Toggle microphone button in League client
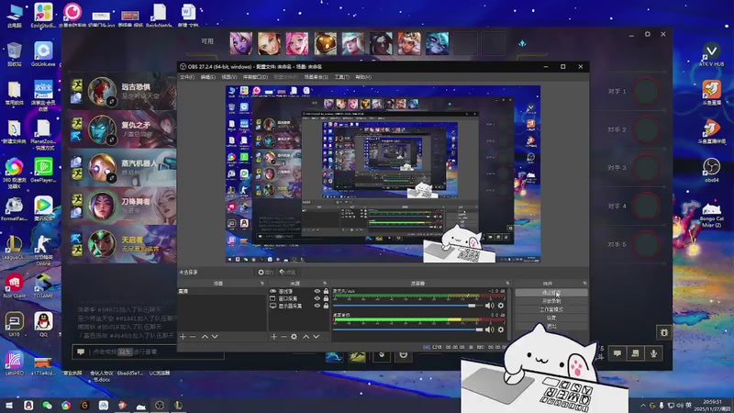Image resolution: width=734 pixels, height=413 pixels. (653, 353)
